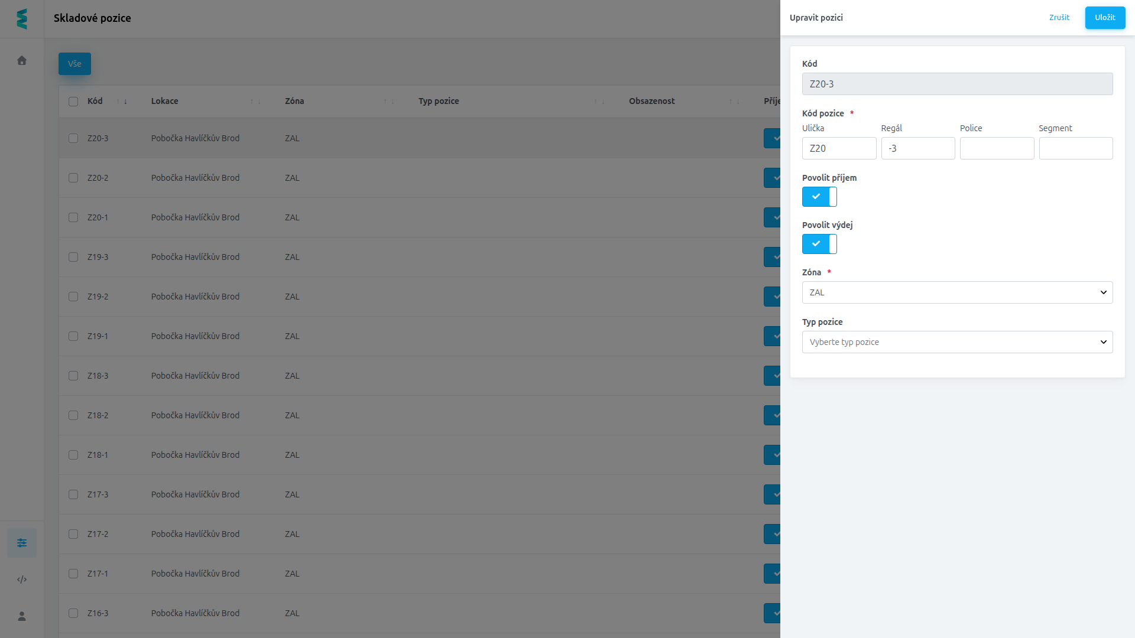This screenshot has height=638, width=1135.
Task: Expand the Zóna dropdown showing ZAL
Action: tap(957, 292)
